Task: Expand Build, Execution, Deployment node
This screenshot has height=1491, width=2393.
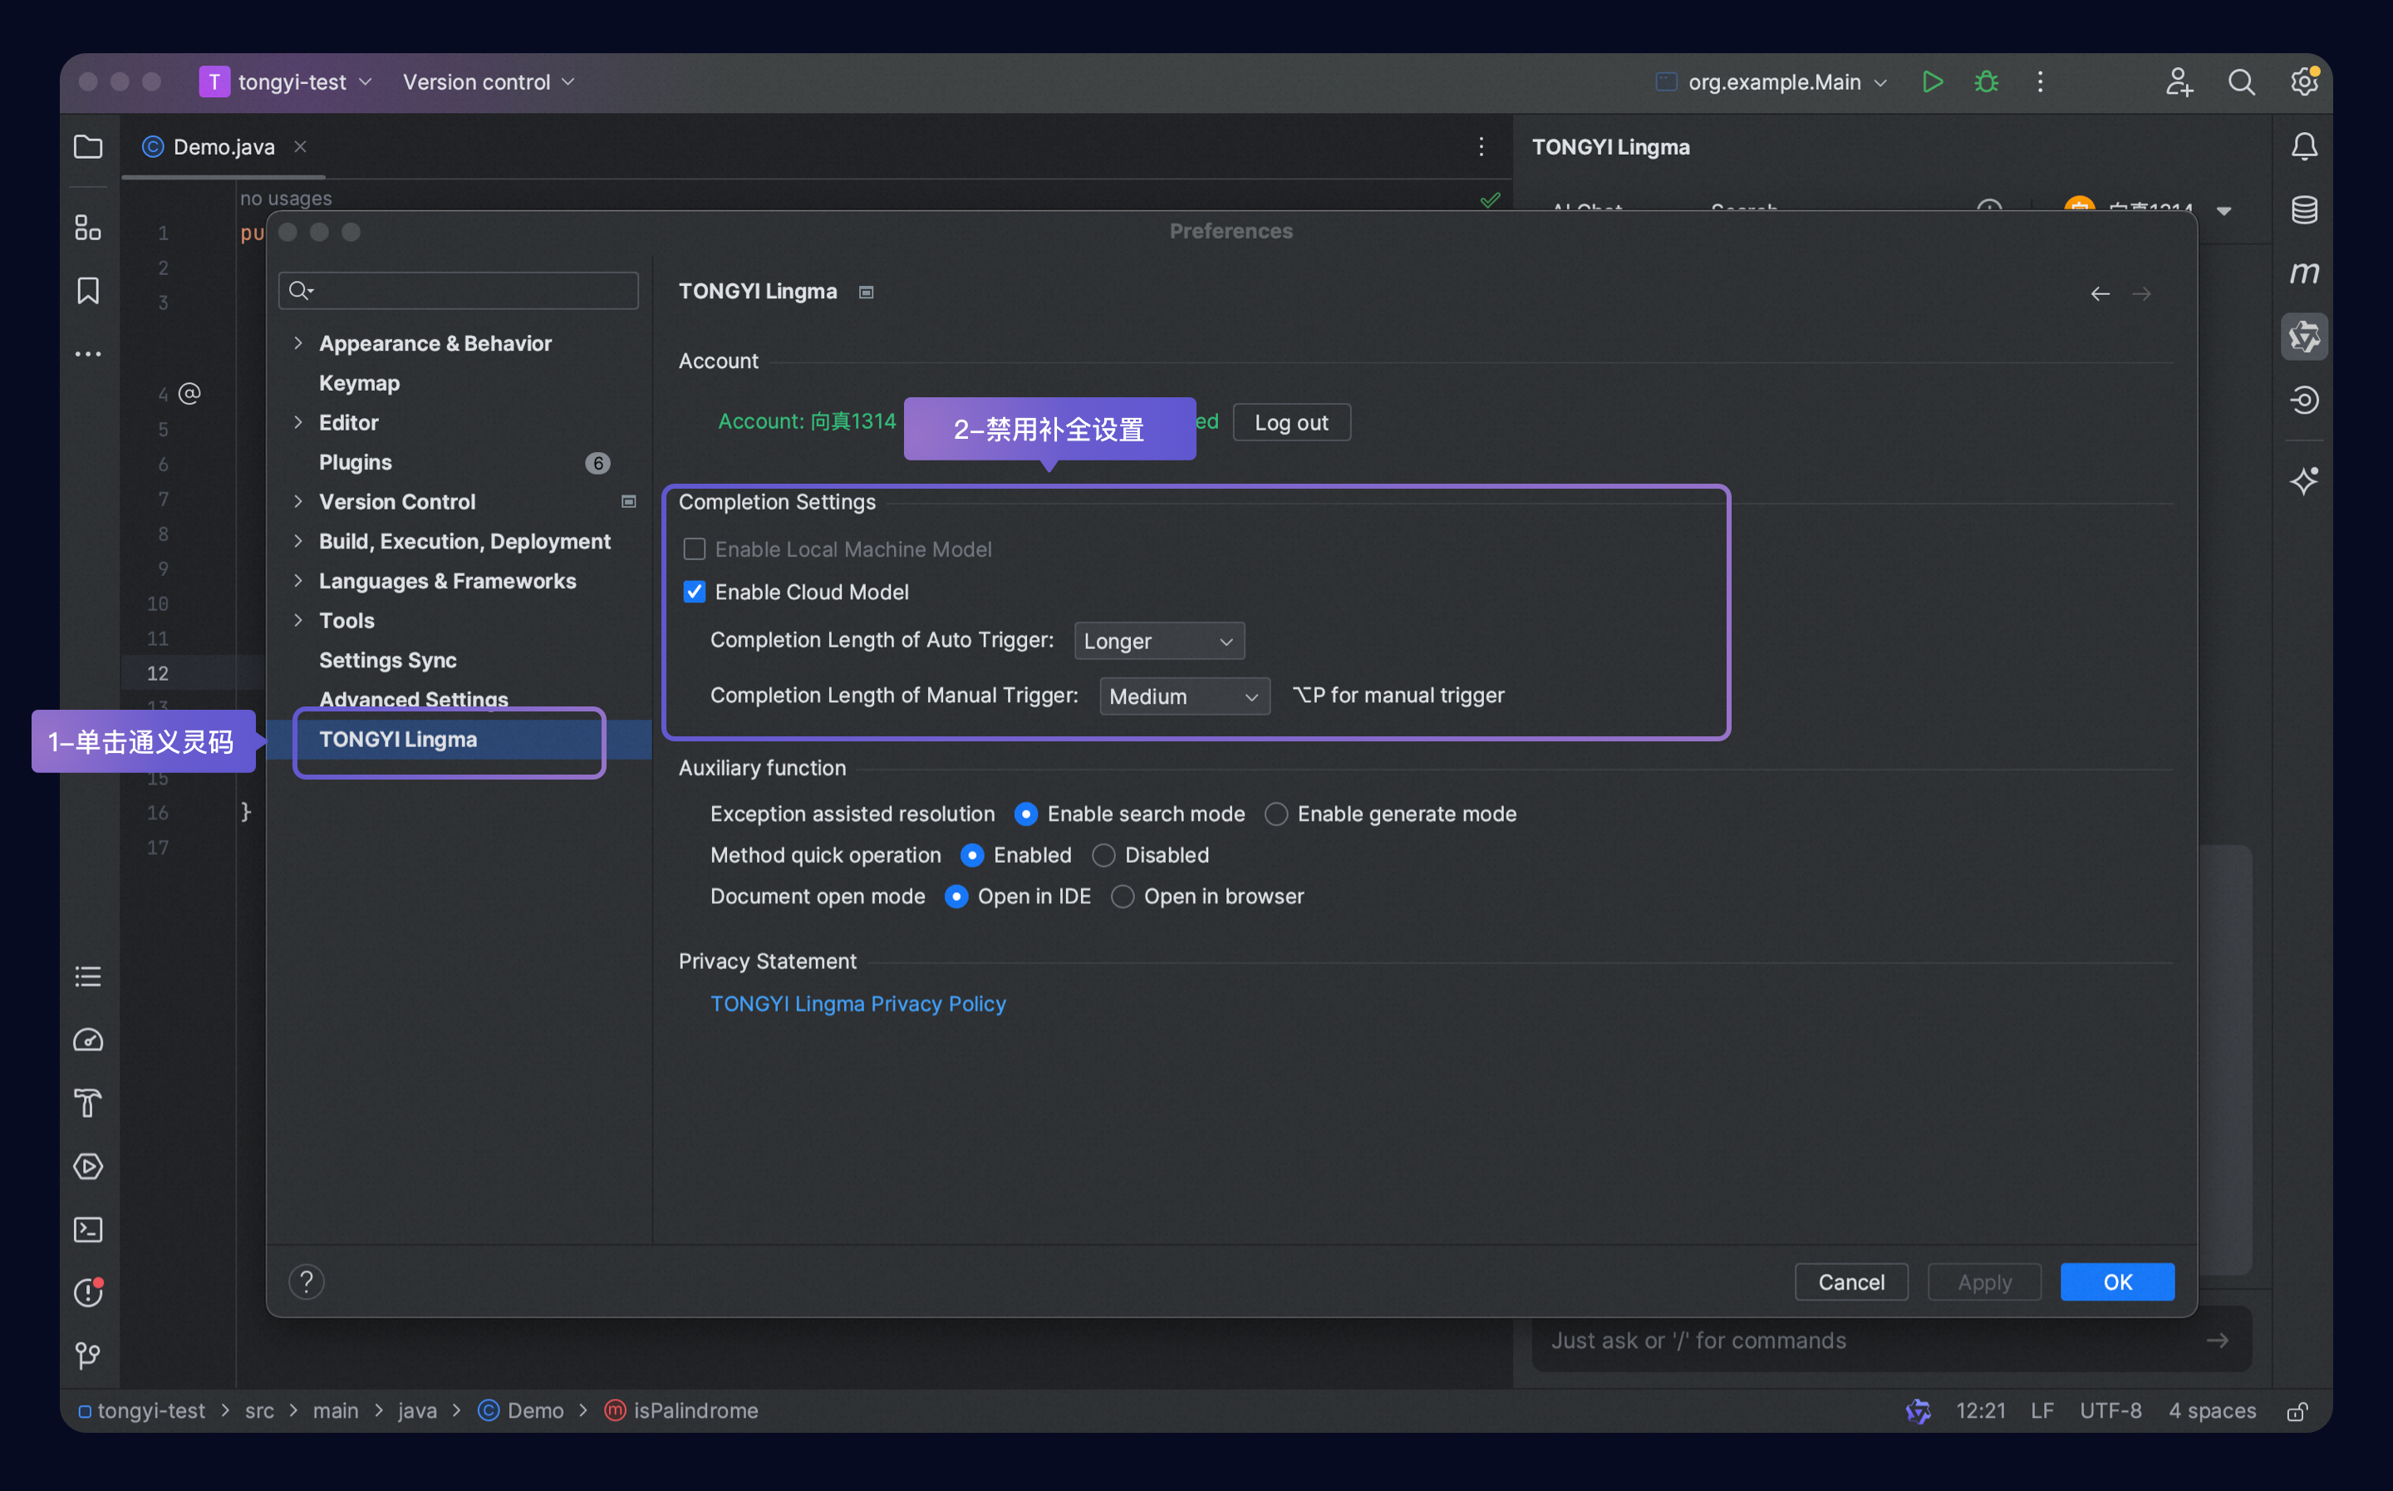Action: tap(297, 541)
